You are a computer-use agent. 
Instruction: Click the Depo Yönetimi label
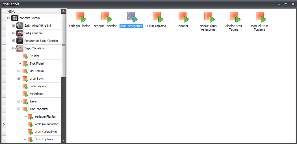coord(34,48)
